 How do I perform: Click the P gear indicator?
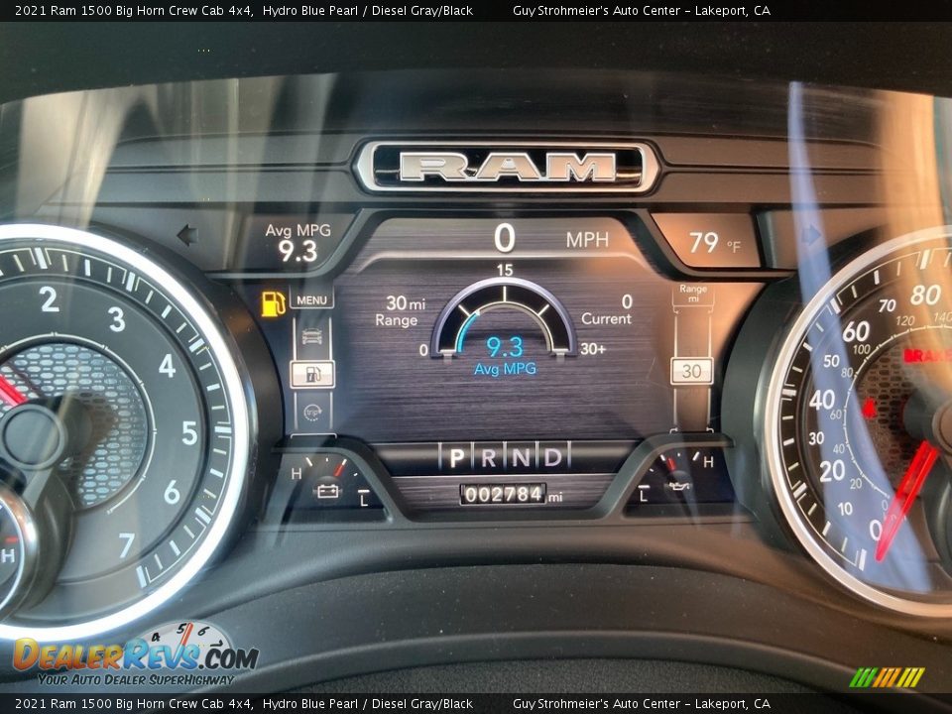tap(456, 457)
